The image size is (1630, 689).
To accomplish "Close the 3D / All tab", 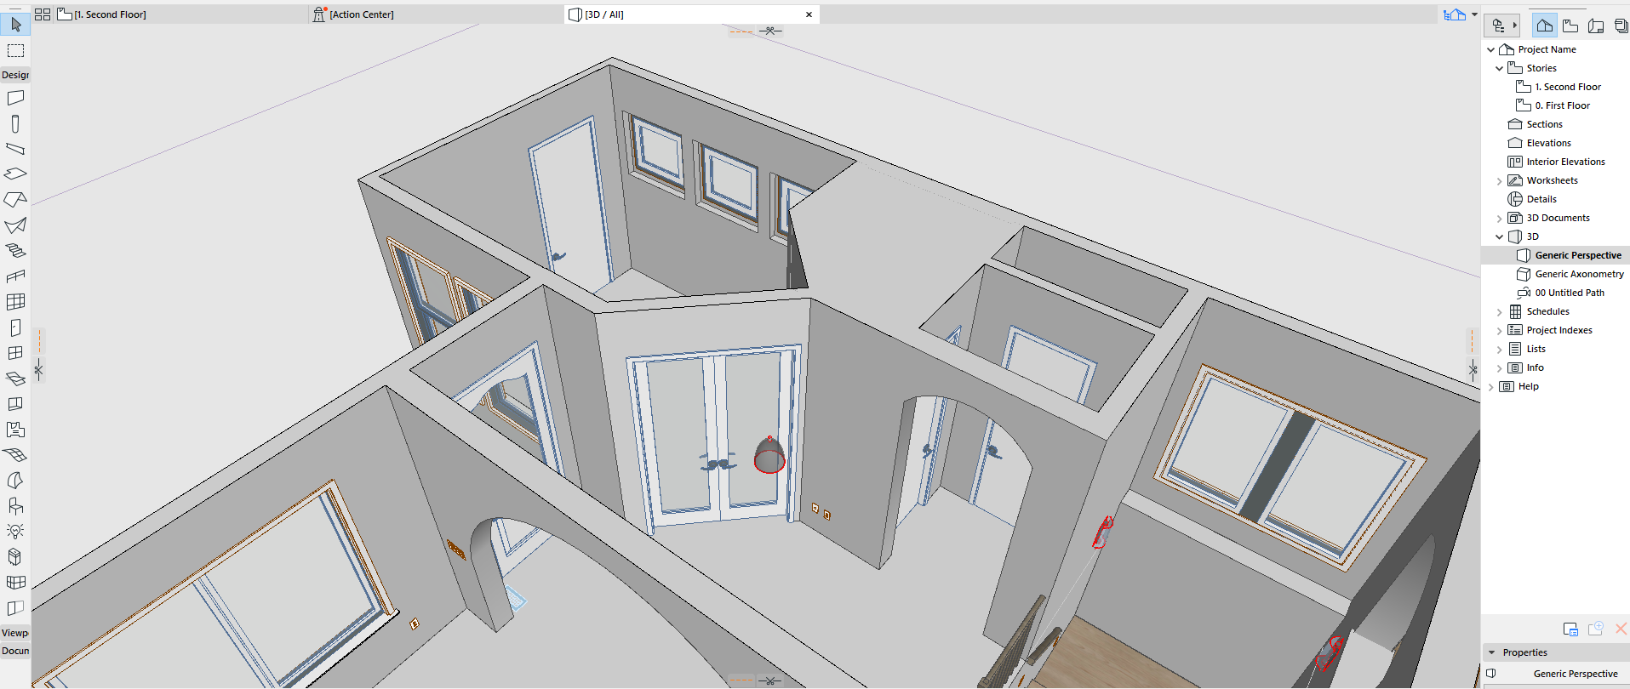I will 809,14.
